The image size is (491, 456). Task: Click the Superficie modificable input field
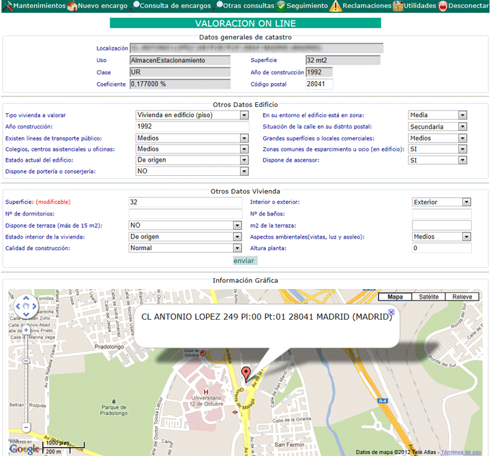pos(185,202)
